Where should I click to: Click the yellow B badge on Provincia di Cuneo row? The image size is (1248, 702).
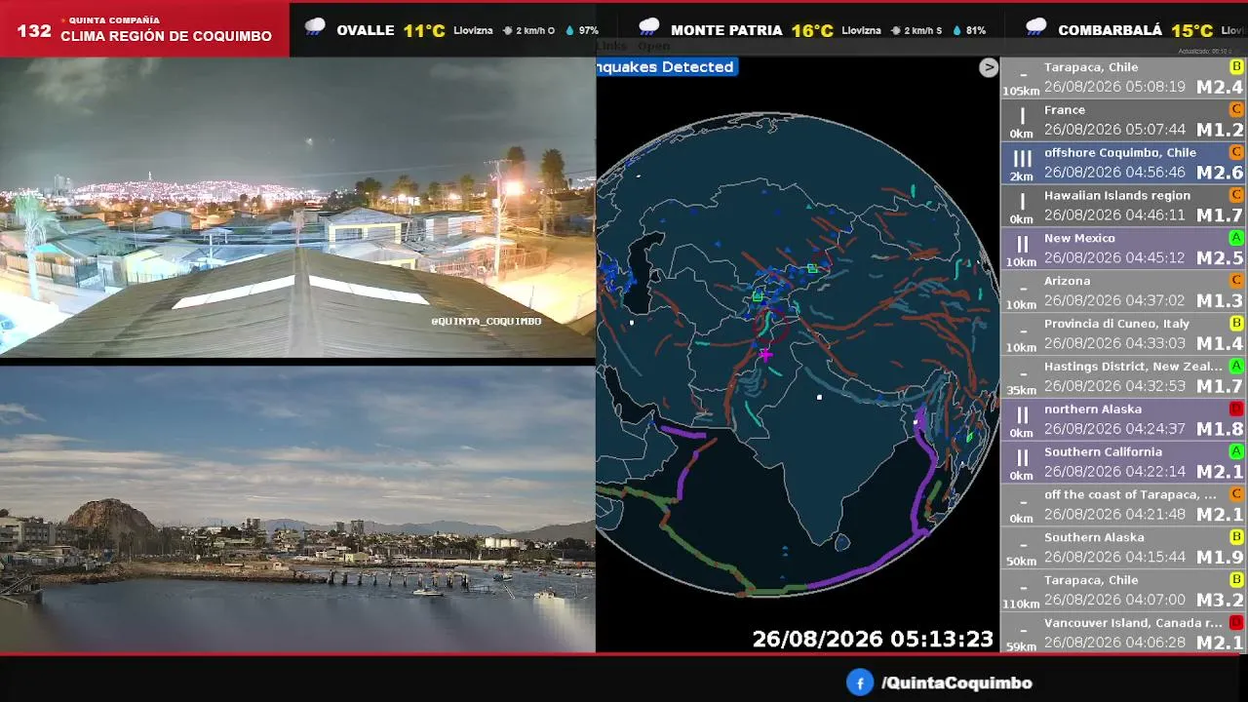pos(1236,323)
